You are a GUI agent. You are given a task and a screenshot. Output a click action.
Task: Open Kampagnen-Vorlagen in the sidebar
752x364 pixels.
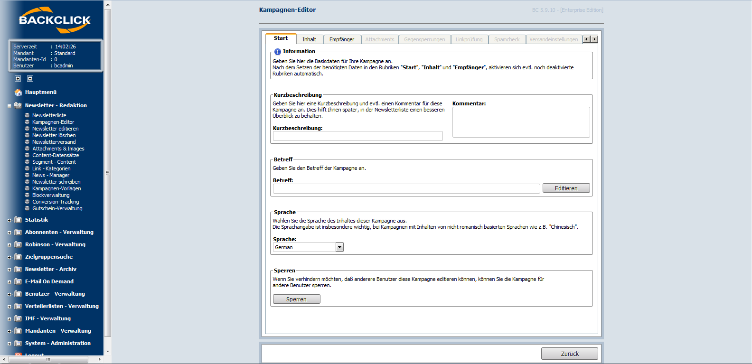pos(56,188)
